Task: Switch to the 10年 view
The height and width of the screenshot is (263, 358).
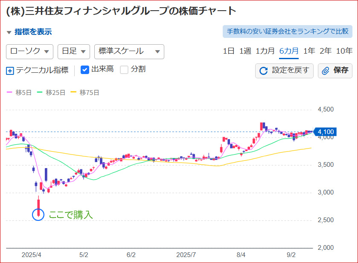Action: pyautogui.click(x=345, y=50)
